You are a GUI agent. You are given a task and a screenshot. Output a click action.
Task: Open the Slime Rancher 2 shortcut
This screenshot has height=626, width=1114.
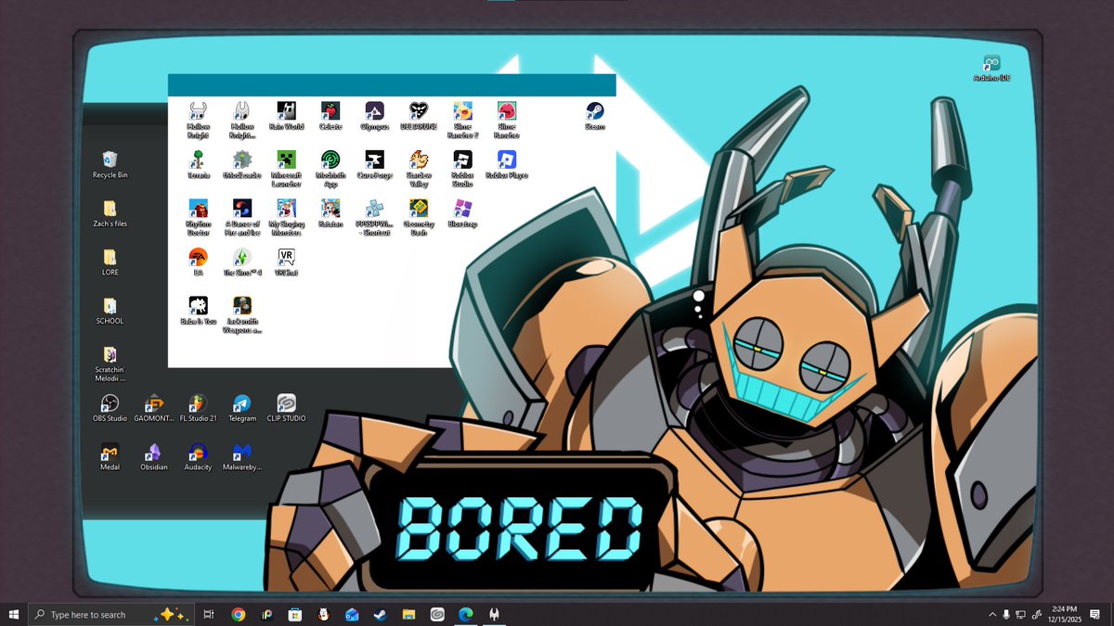[x=462, y=120]
